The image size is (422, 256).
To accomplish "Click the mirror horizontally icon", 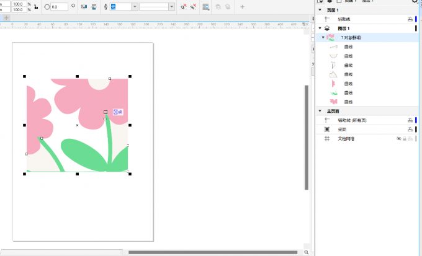I will pyautogui.click(x=83, y=7).
